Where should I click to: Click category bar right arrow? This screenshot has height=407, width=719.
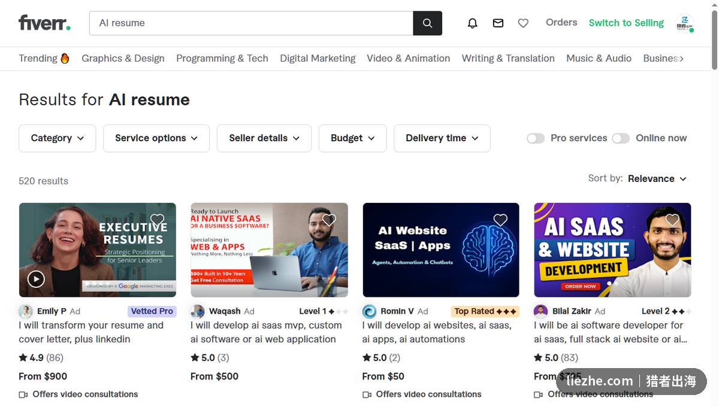click(681, 58)
